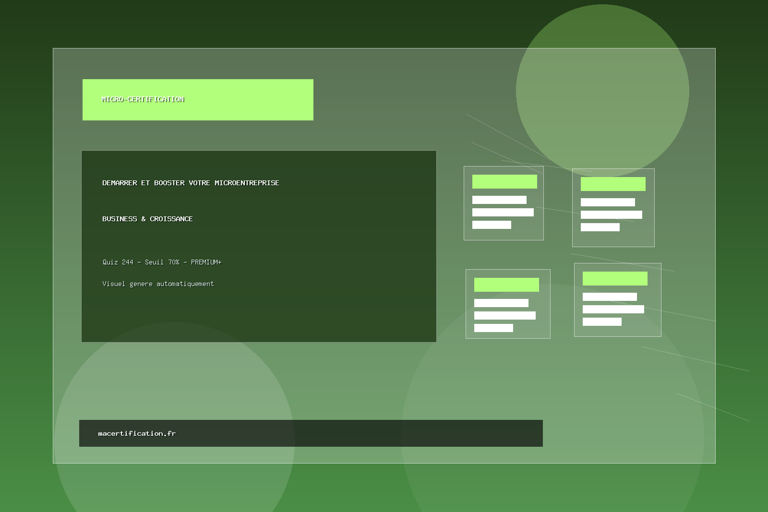
Task: Click green header bar of bottom-right card
Action: pyautogui.click(x=615, y=278)
